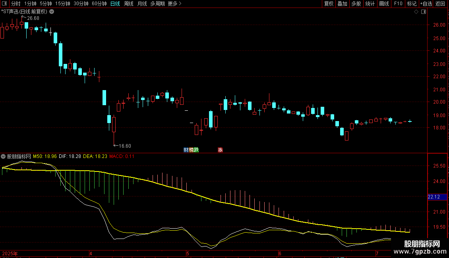Switch to 日线 daily chart
This screenshot has width=449, height=258.
pyautogui.click(x=115, y=4)
